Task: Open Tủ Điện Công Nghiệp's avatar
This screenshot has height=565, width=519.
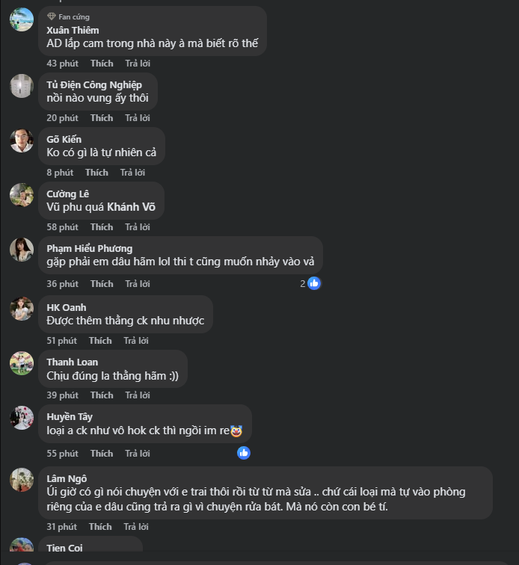Action: [22, 86]
